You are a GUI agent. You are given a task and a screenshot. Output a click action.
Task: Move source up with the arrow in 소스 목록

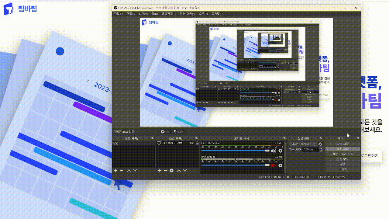179,171
